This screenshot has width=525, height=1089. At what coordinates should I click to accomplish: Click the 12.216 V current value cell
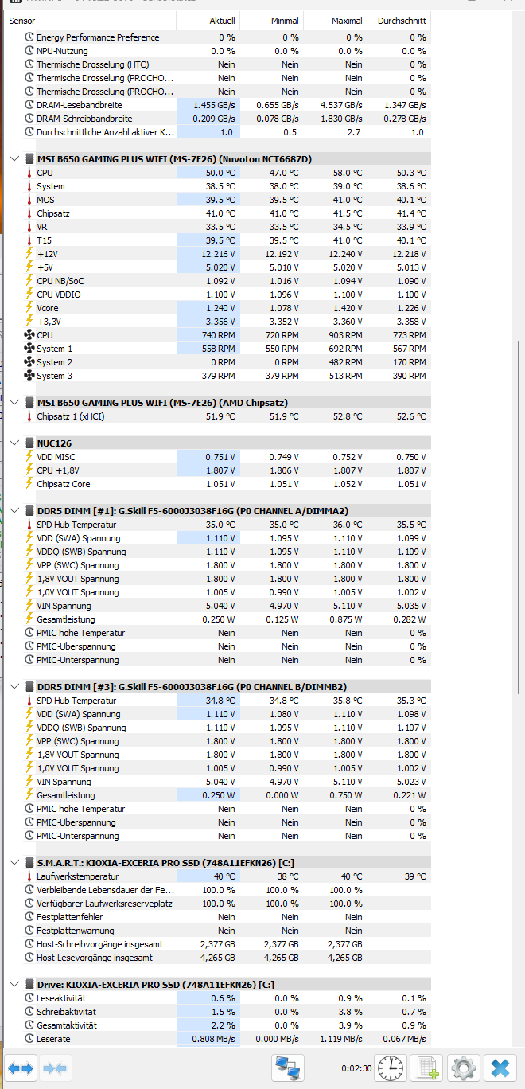coord(208,254)
